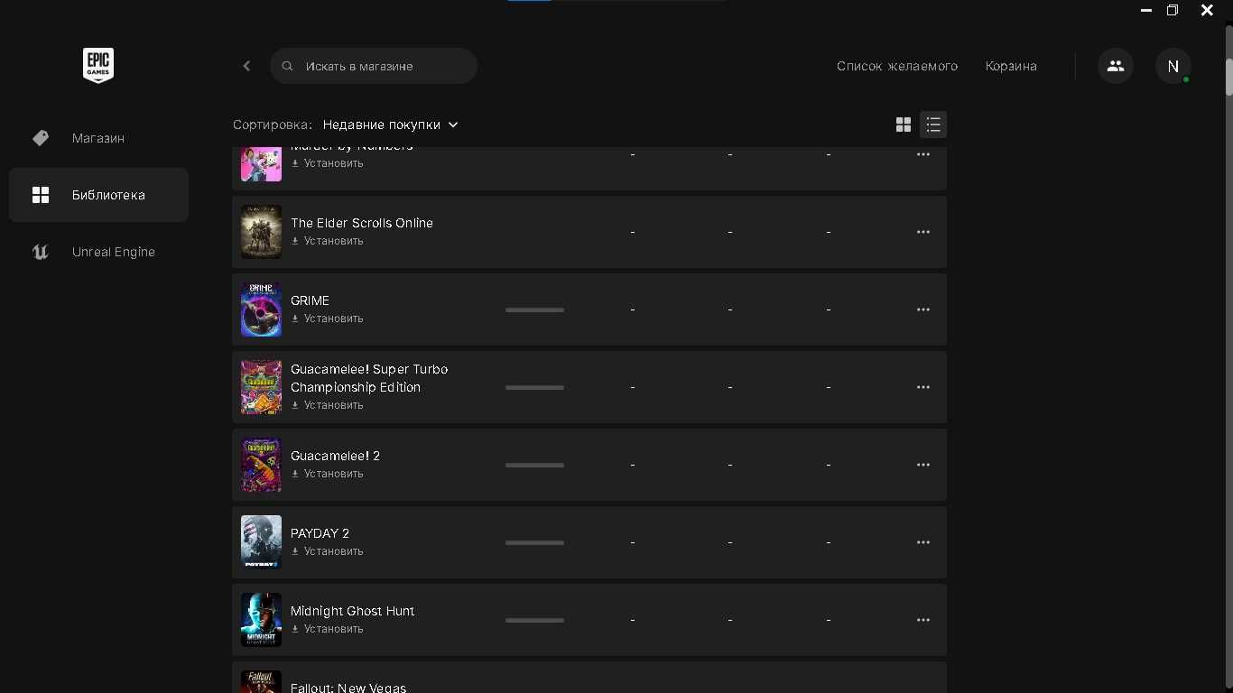Open The Elder Scrolls Online options menu
The width and height of the screenshot is (1233, 693).
point(923,232)
